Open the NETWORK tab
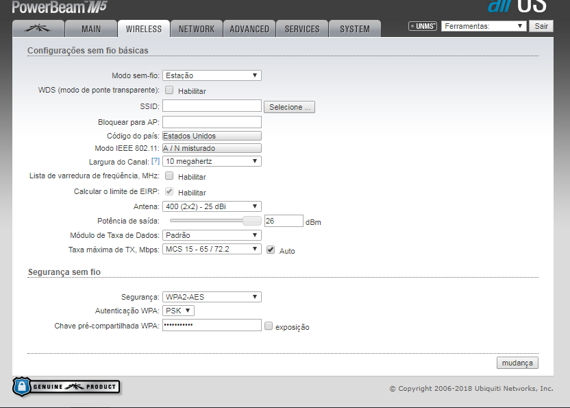The height and width of the screenshot is (408, 570). coord(197,29)
